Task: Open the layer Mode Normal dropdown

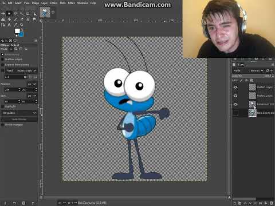Action: 257,71
